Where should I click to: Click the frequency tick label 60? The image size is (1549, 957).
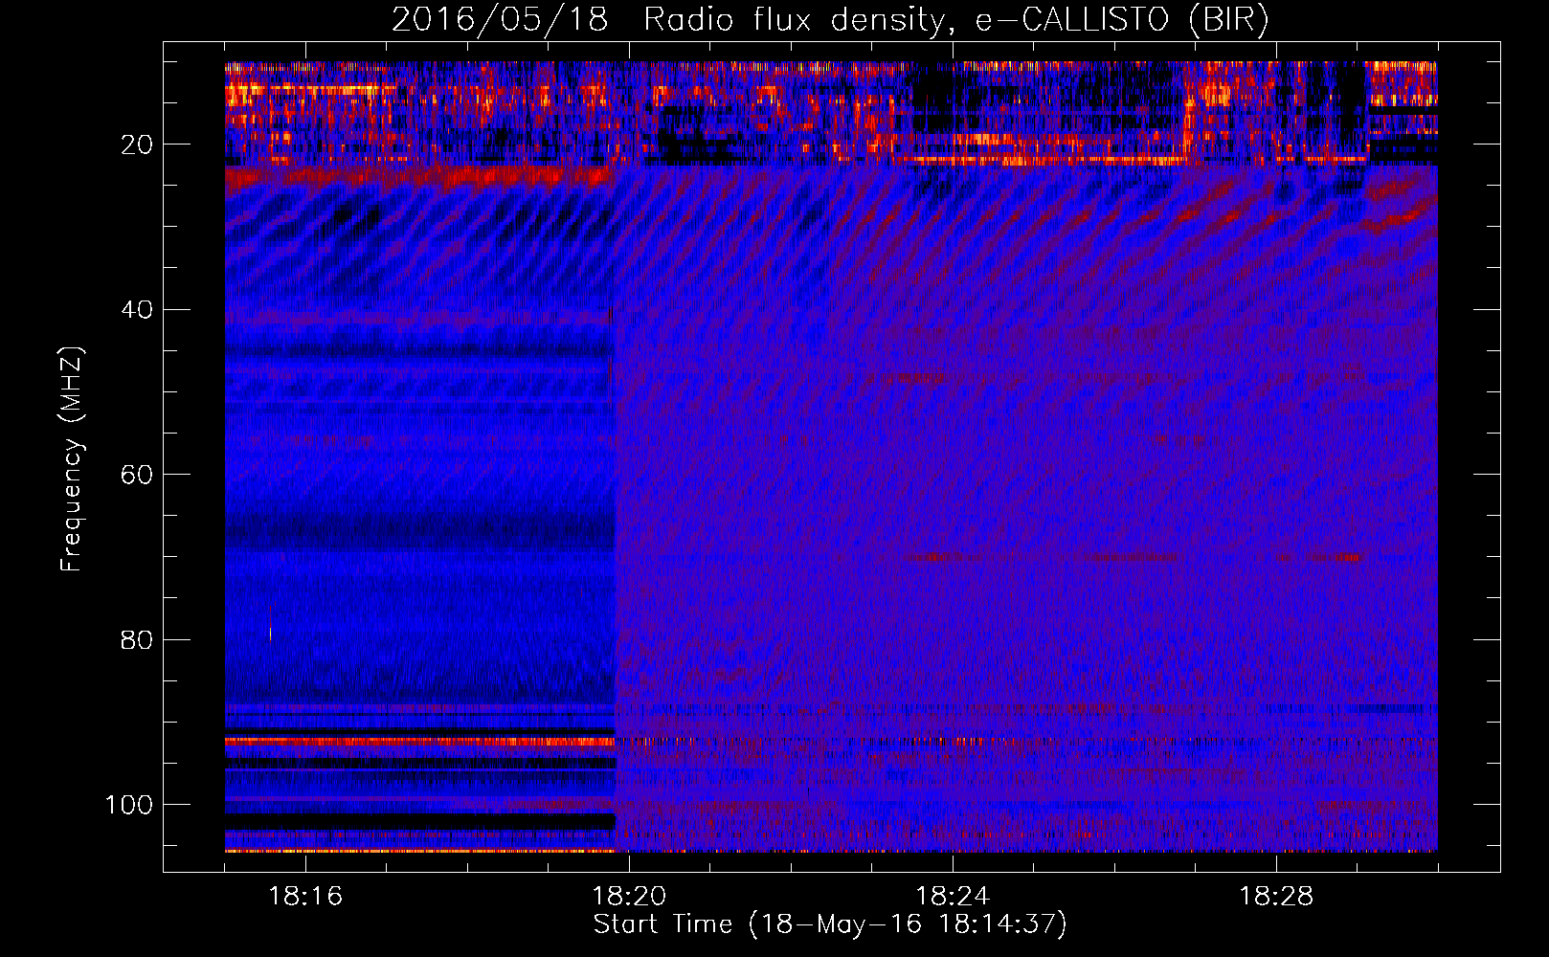pos(138,475)
